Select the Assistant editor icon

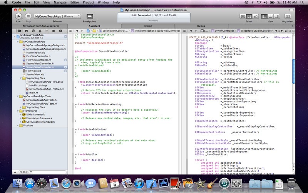[x=249, y=16]
